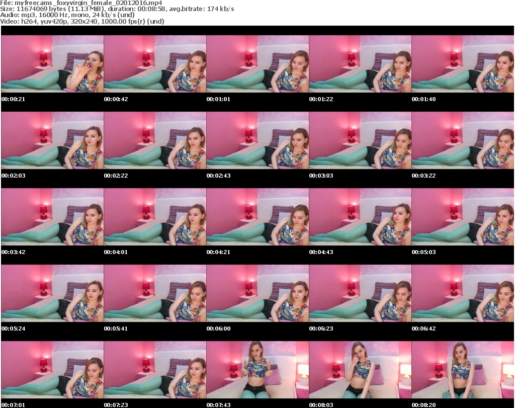Click the timestamp text 00:01:40
The width and height of the screenshot is (515, 408).
click(423, 99)
